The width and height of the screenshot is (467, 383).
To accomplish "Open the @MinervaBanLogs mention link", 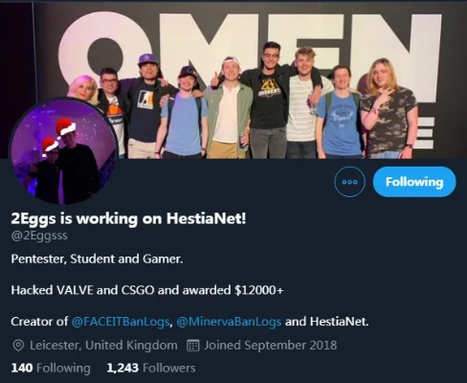I will click(229, 322).
